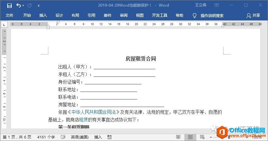Click the Redo icon
This screenshot has height=141, width=268.
[x=29, y=5]
